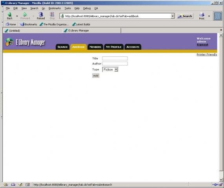The width and height of the screenshot is (224, 188).
Task: Click the Composer icon in status bar
Action: (x=20, y=184)
